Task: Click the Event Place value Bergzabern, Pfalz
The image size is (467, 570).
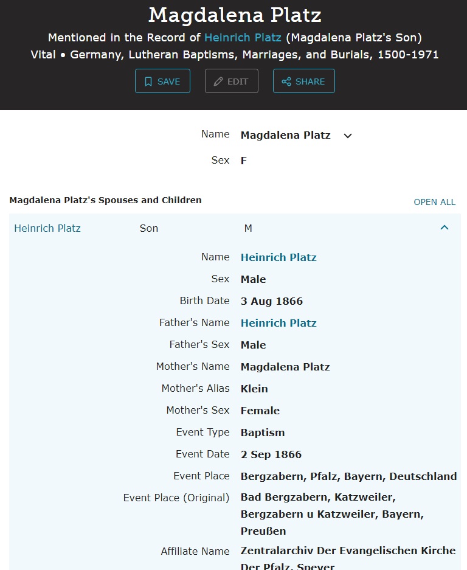Action: (x=348, y=476)
